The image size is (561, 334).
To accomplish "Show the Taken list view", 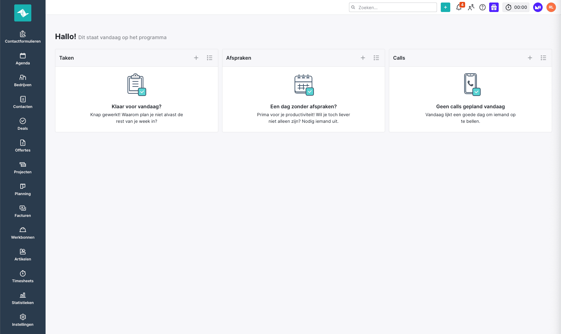I will (209, 58).
